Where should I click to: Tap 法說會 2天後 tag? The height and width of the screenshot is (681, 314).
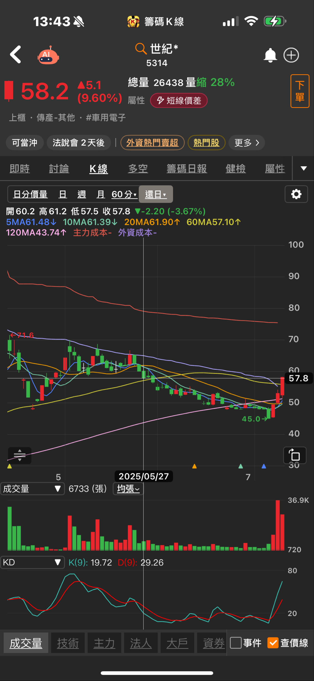pyautogui.click(x=78, y=143)
